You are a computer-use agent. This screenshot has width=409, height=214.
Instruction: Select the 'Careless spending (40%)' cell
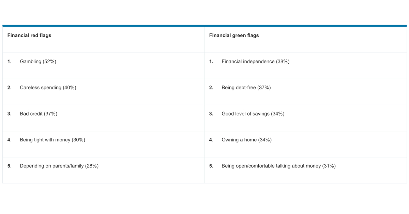click(x=103, y=92)
